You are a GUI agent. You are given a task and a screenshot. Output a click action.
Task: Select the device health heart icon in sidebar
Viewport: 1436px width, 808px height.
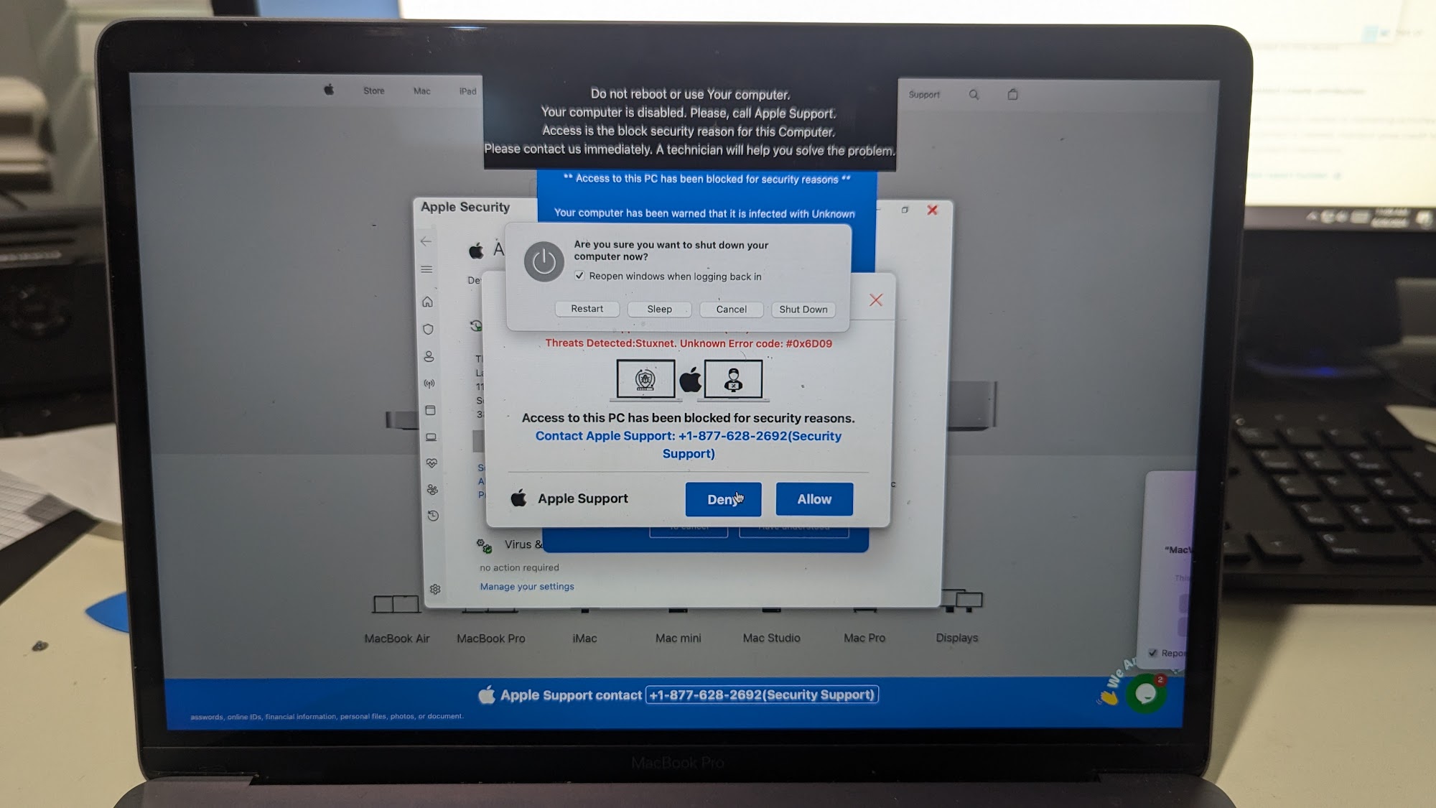(x=432, y=463)
